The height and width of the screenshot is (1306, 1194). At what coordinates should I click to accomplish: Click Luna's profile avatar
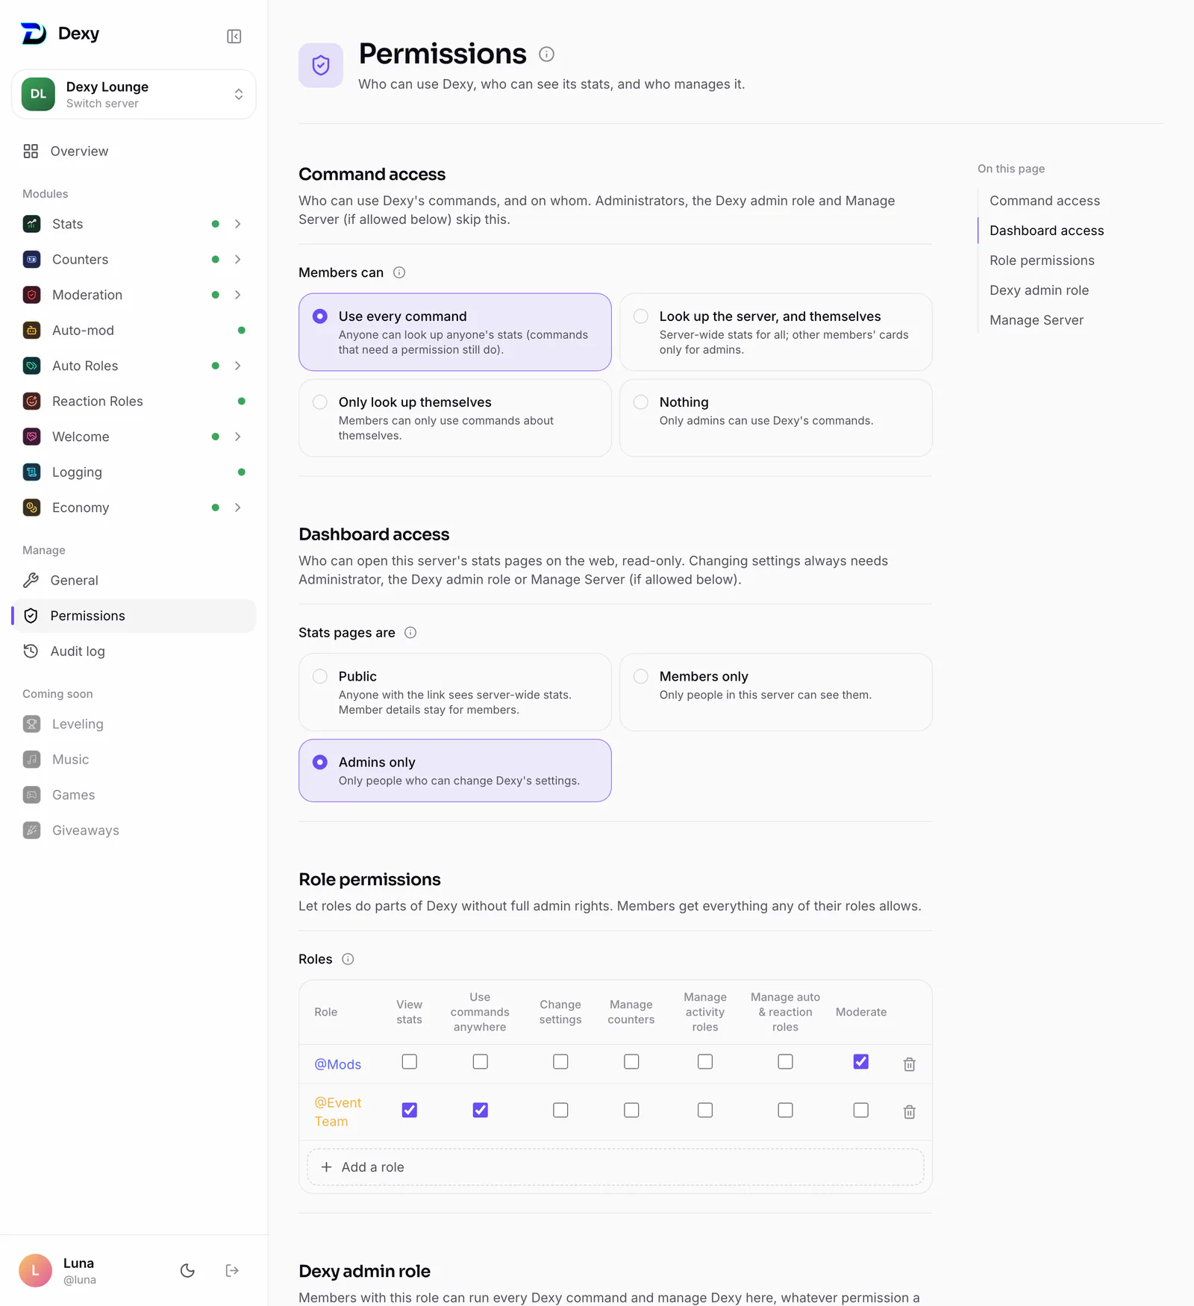(x=35, y=1270)
